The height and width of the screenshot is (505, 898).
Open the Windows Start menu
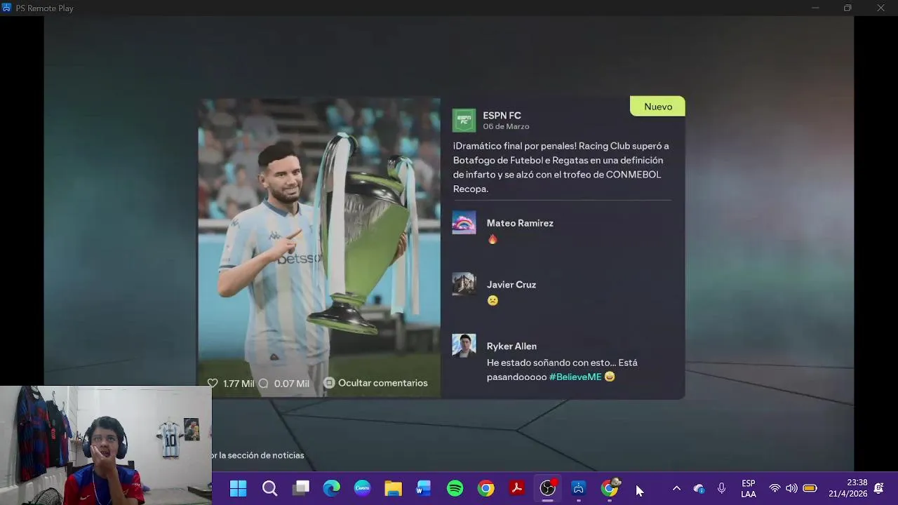pyautogui.click(x=239, y=488)
